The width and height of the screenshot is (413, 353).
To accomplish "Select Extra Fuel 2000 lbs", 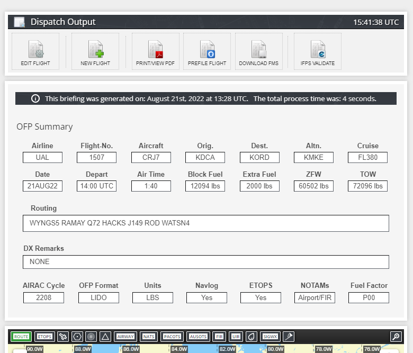I will pyautogui.click(x=259, y=186).
